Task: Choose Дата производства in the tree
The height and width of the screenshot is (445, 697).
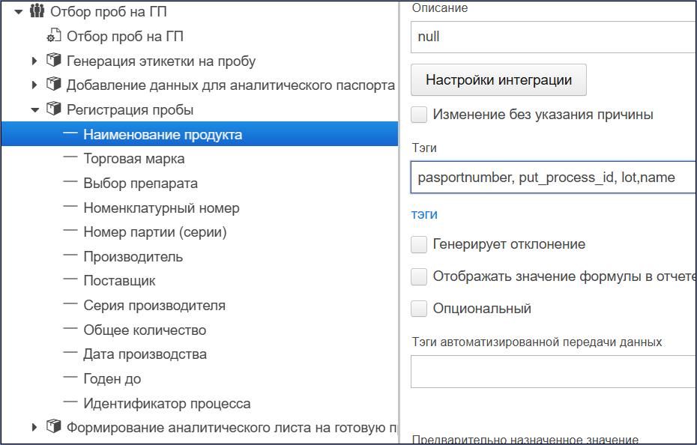Action: [145, 354]
